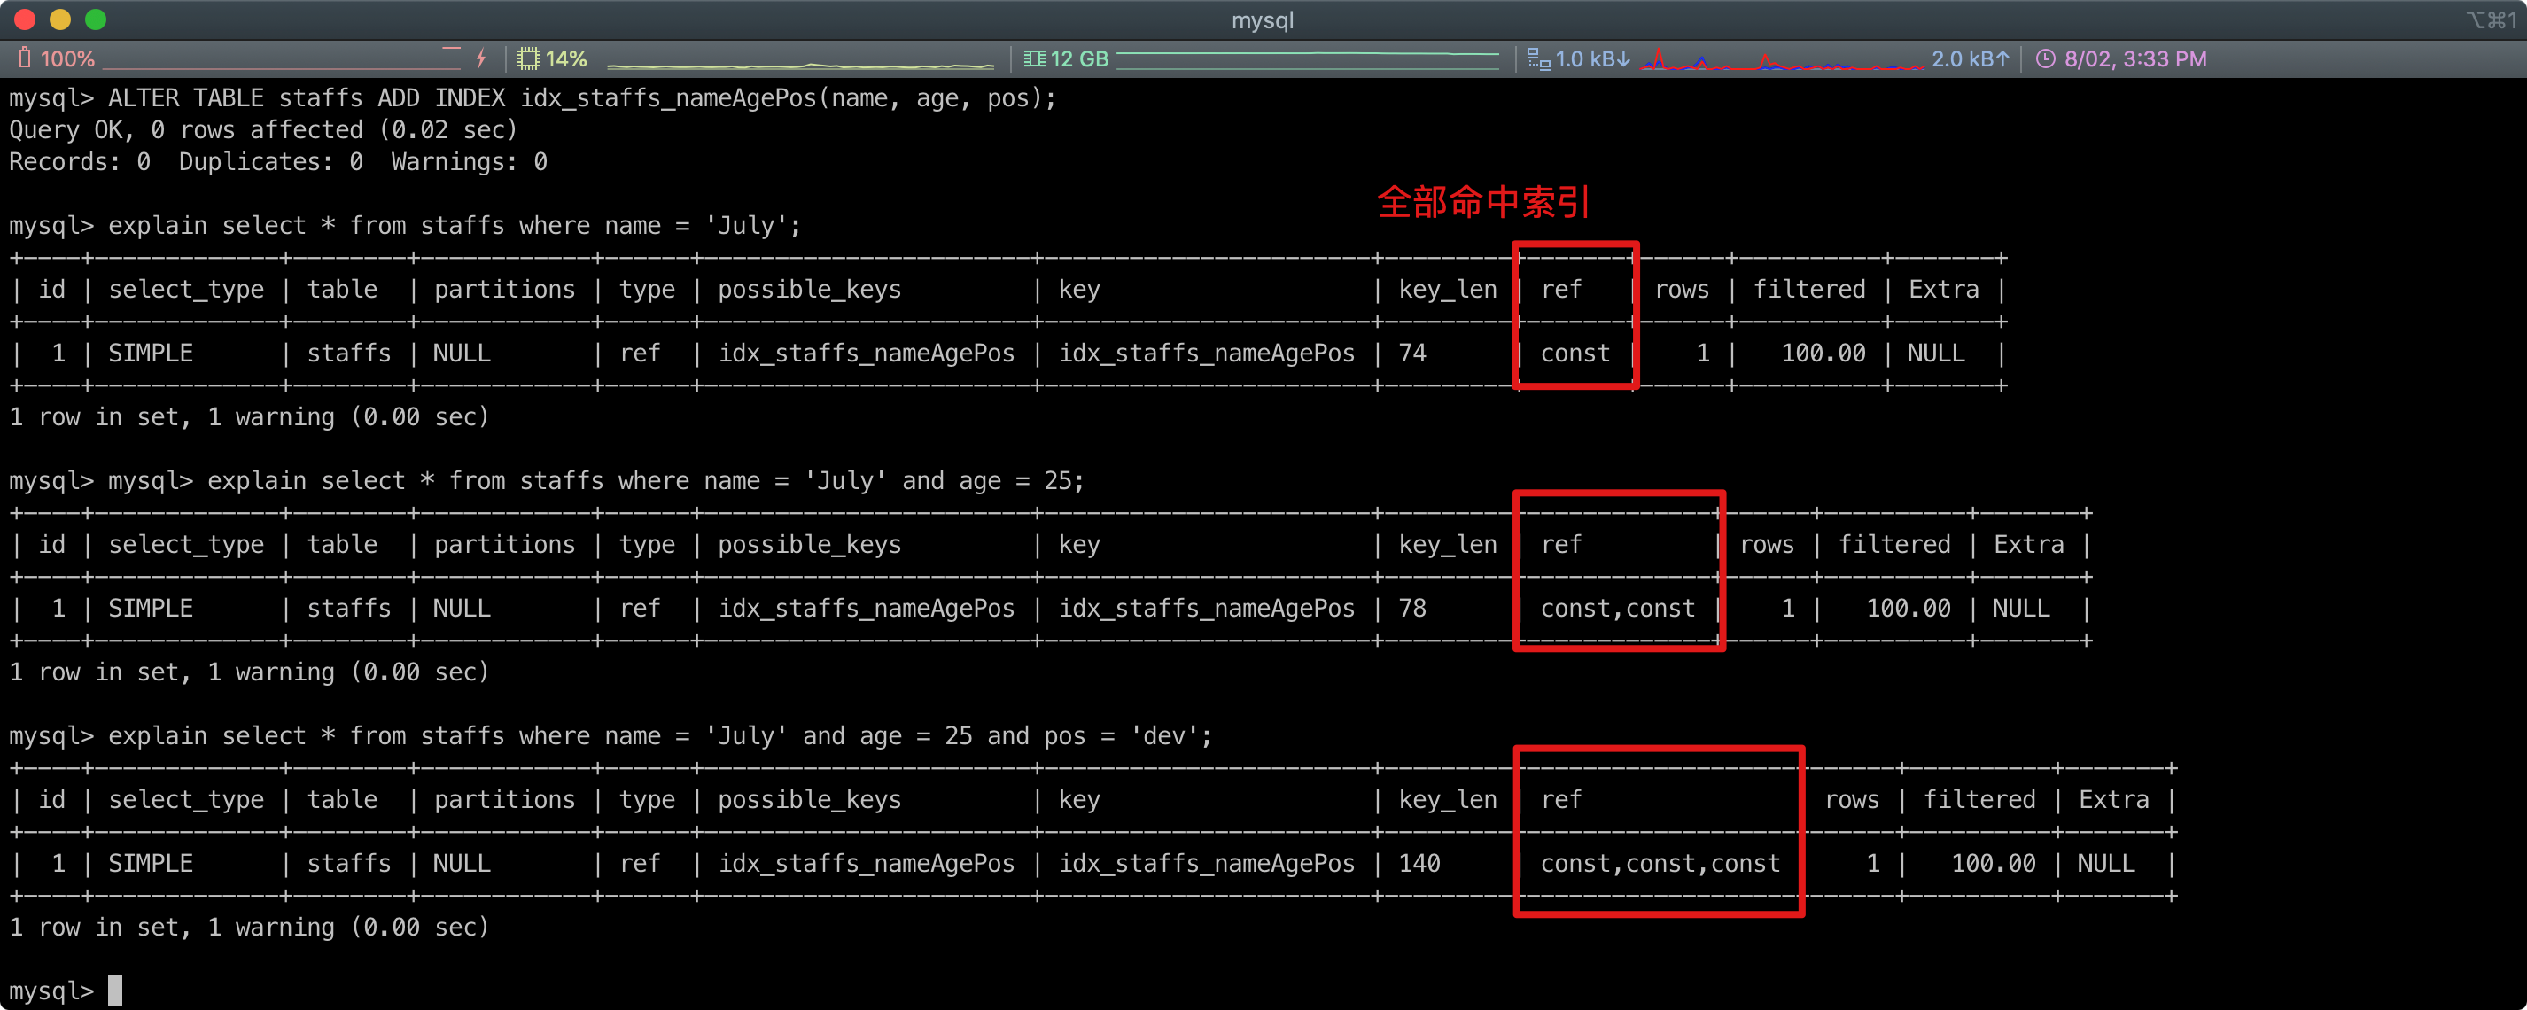Click const,const,const value in last table
The height and width of the screenshot is (1010, 2527).
pos(1660,863)
